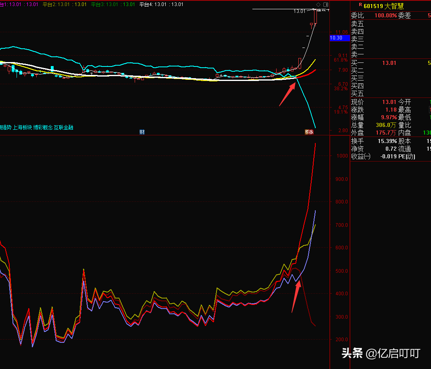Click the 平台4 indicator label
Screen dimensions: 431x369
click(x=161, y=4)
